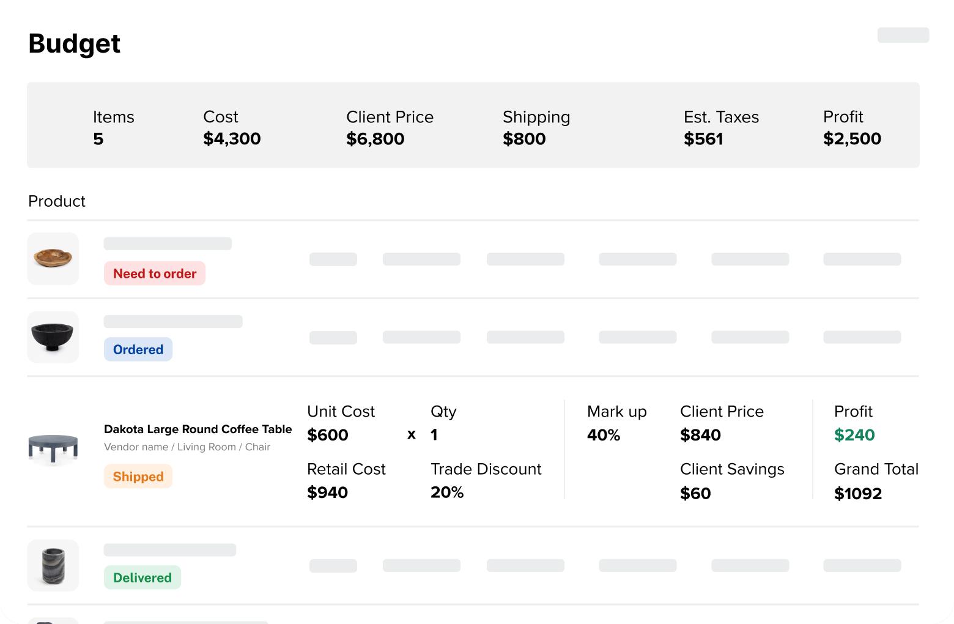Select the 20% Trade Discount value
The width and height of the screenshot is (954, 624).
(x=447, y=492)
